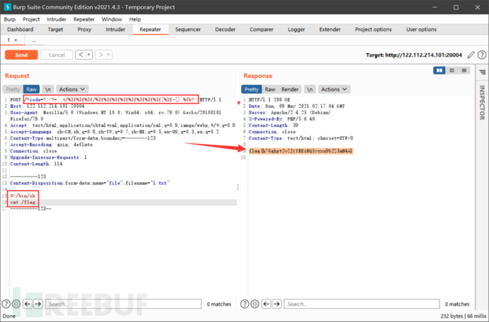Screen dimensions: 489x322
Task: Click the 'X-Powered-By' response header line
Action: coord(282,119)
